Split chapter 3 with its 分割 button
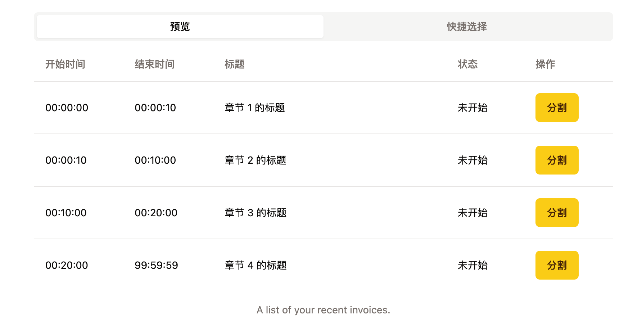Image resolution: width=642 pixels, height=326 pixels. (556, 213)
